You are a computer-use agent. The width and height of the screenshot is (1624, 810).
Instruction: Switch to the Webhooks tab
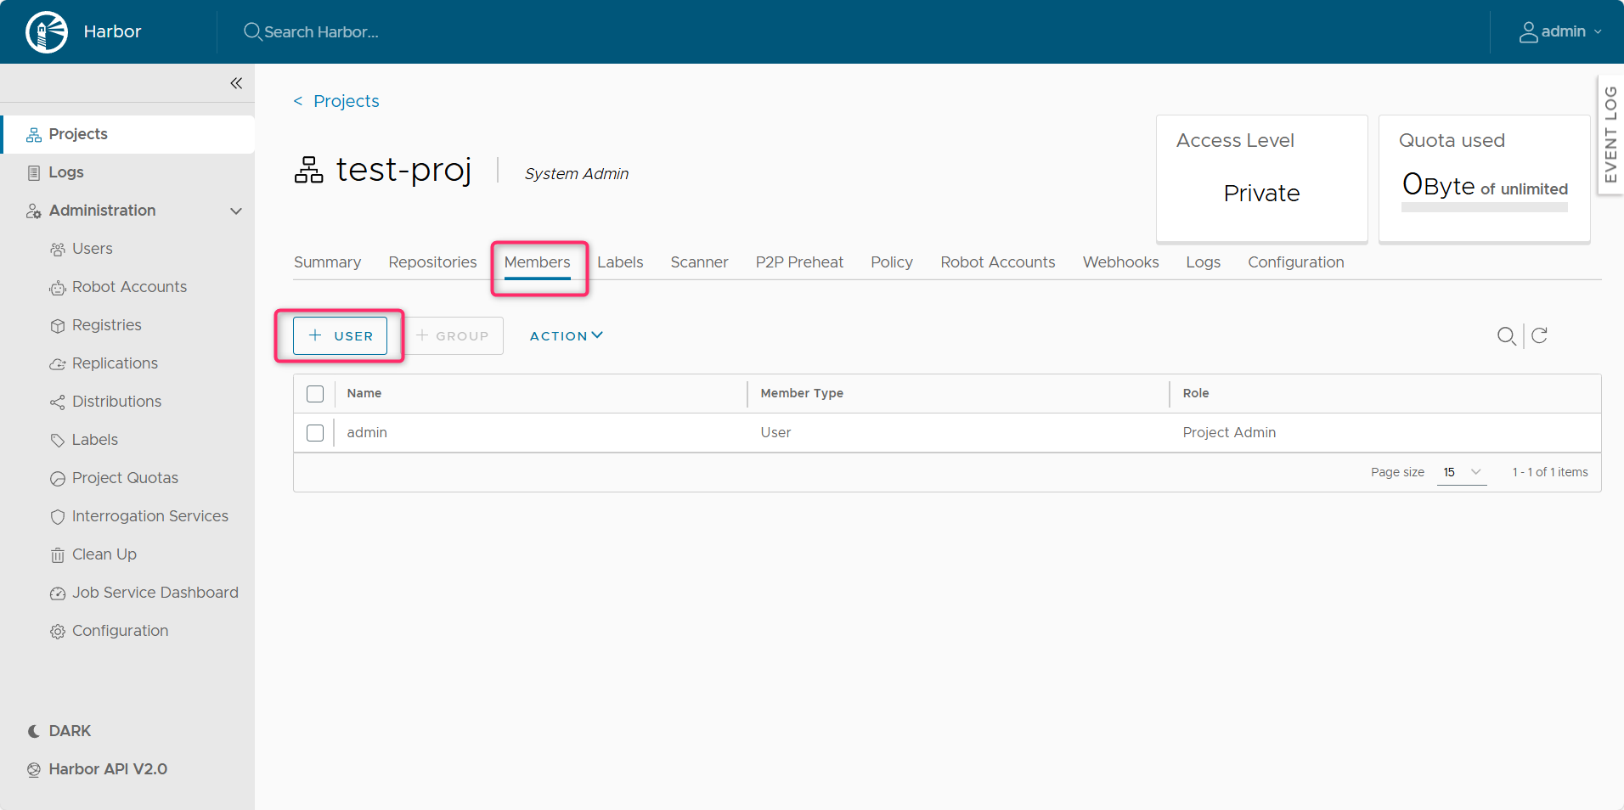1121,262
